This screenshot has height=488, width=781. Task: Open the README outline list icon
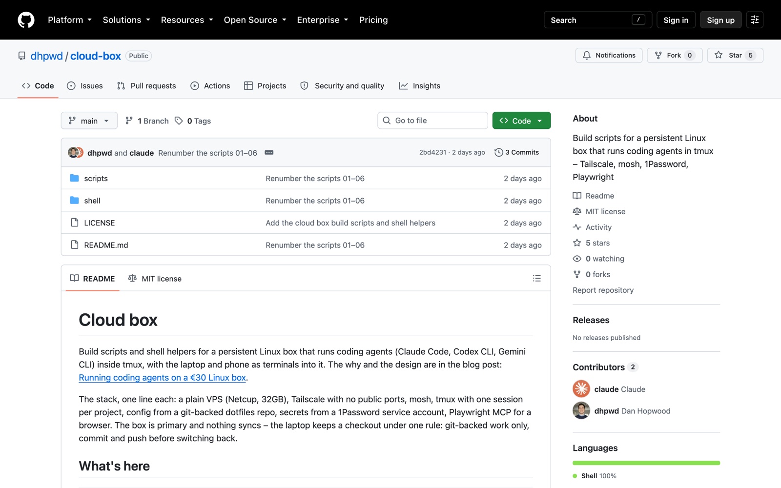point(537,278)
